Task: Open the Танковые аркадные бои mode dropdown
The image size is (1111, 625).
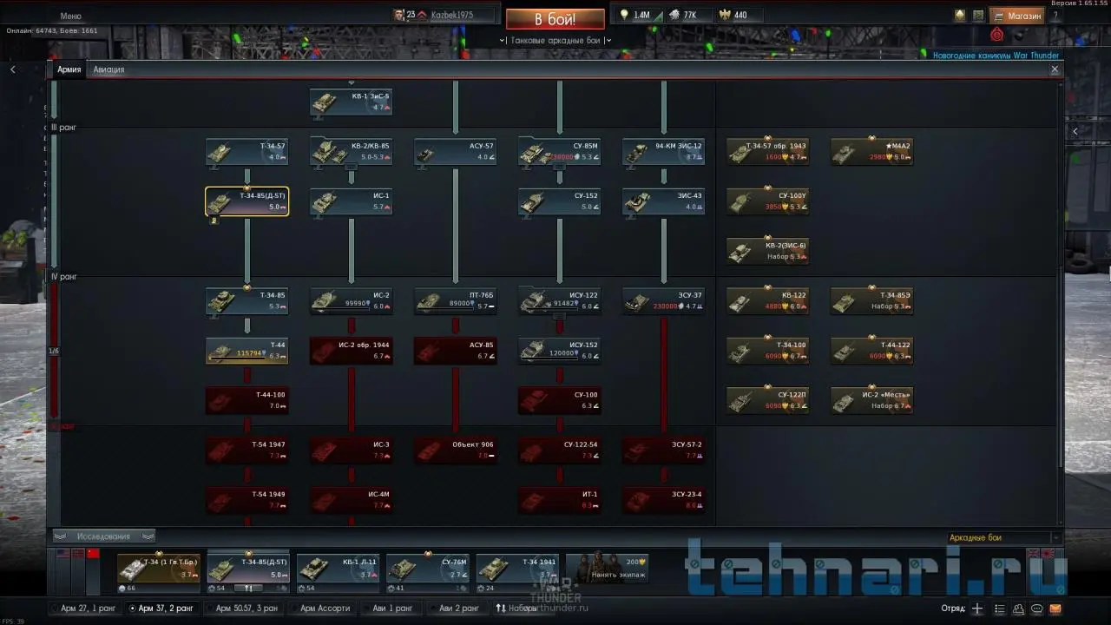Action: 555,40
